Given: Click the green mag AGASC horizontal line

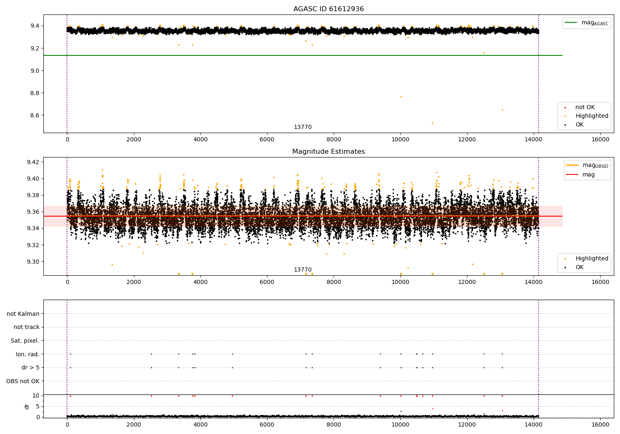Looking at the screenshot, I should pyautogui.click(x=303, y=55).
